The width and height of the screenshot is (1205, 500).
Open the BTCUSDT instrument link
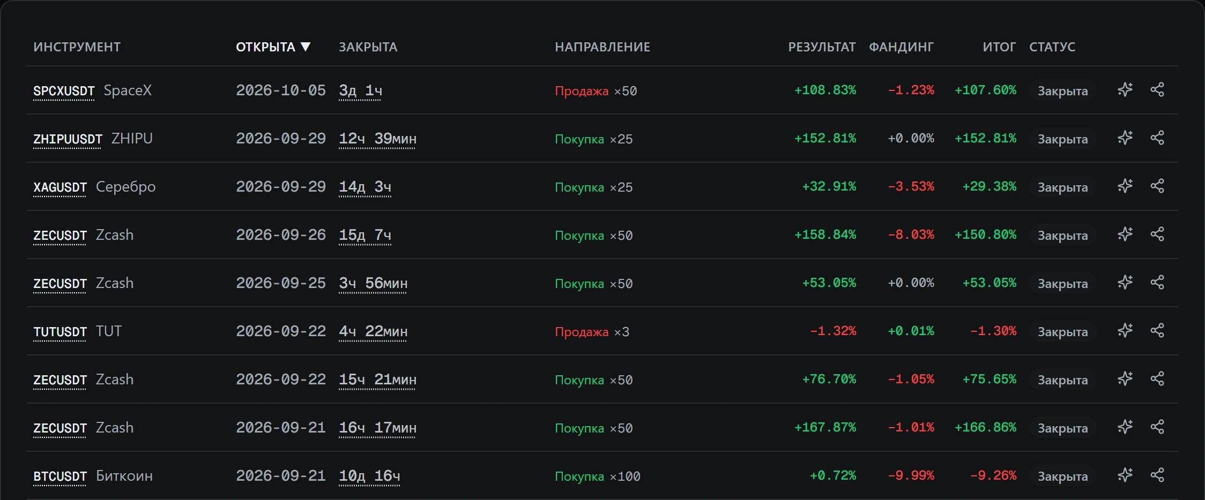60,476
